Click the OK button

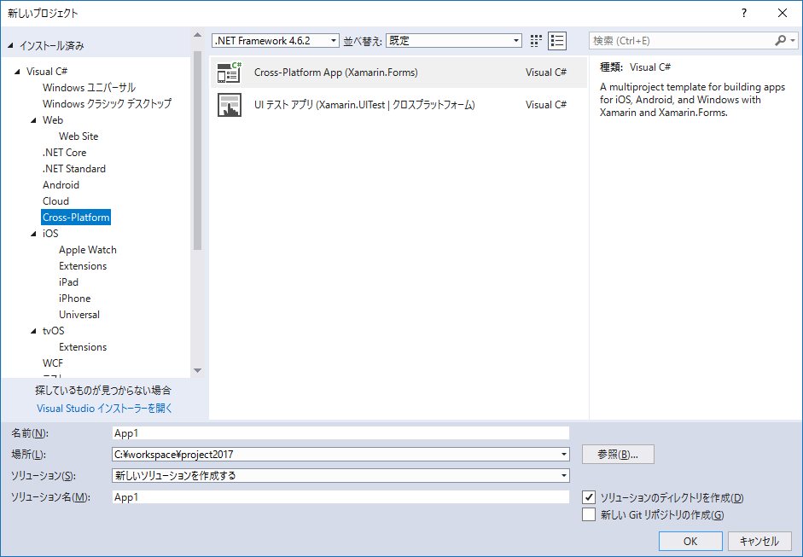pyautogui.click(x=690, y=541)
